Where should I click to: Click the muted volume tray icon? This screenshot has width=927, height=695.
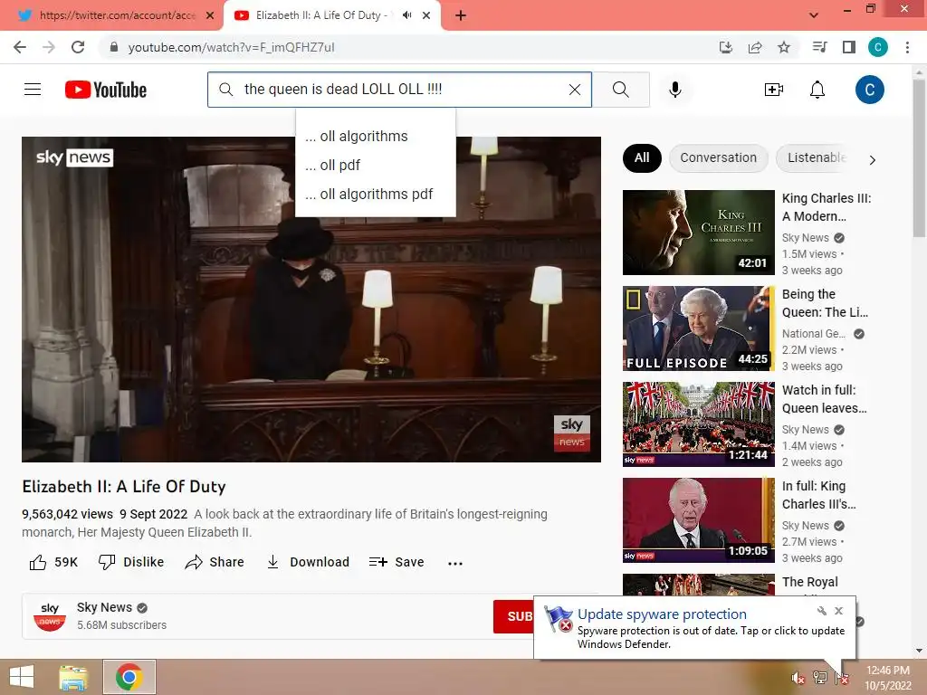point(798,678)
